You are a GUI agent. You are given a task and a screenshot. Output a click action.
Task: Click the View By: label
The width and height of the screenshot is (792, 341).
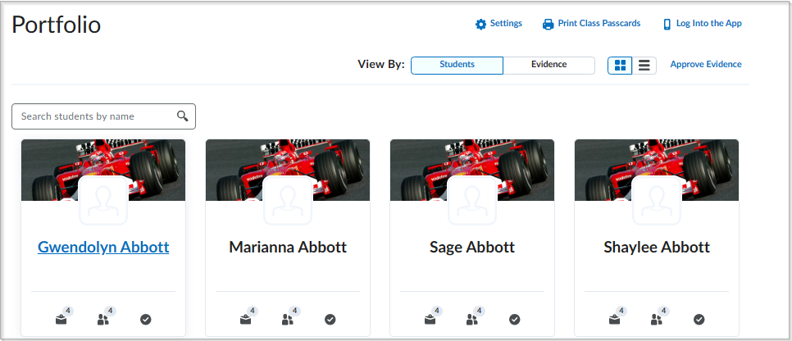[x=381, y=65]
